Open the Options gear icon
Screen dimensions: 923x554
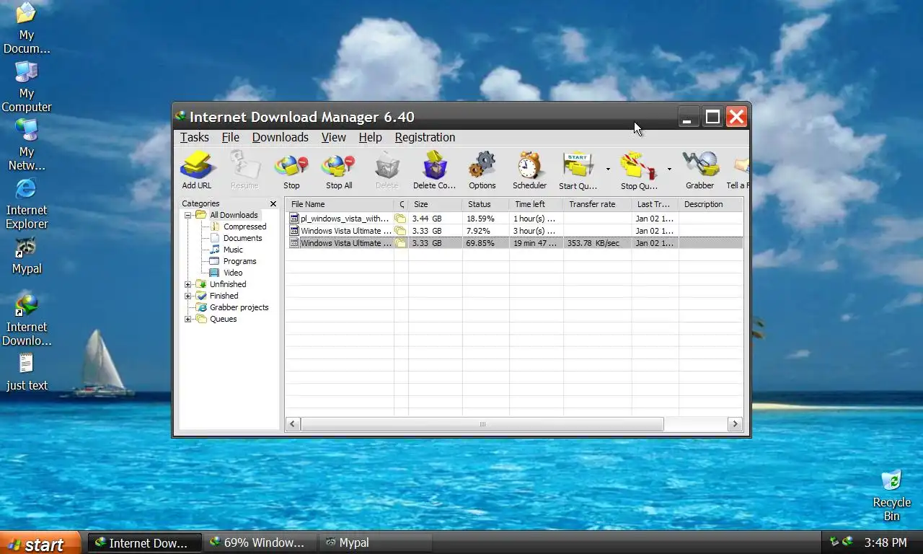coord(482,170)
